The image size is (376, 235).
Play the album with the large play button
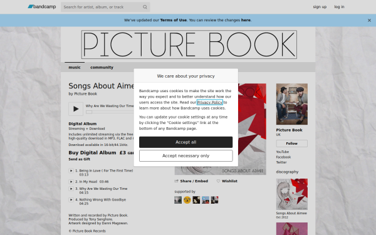coord(76,109)
